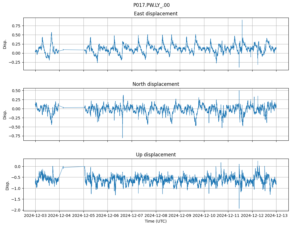Click the deepest downward spike in North plot
The width and height of the screenshot is (291, 226).
point(123,137)
